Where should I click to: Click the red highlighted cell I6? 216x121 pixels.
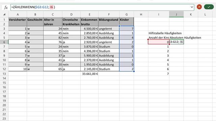159,42
